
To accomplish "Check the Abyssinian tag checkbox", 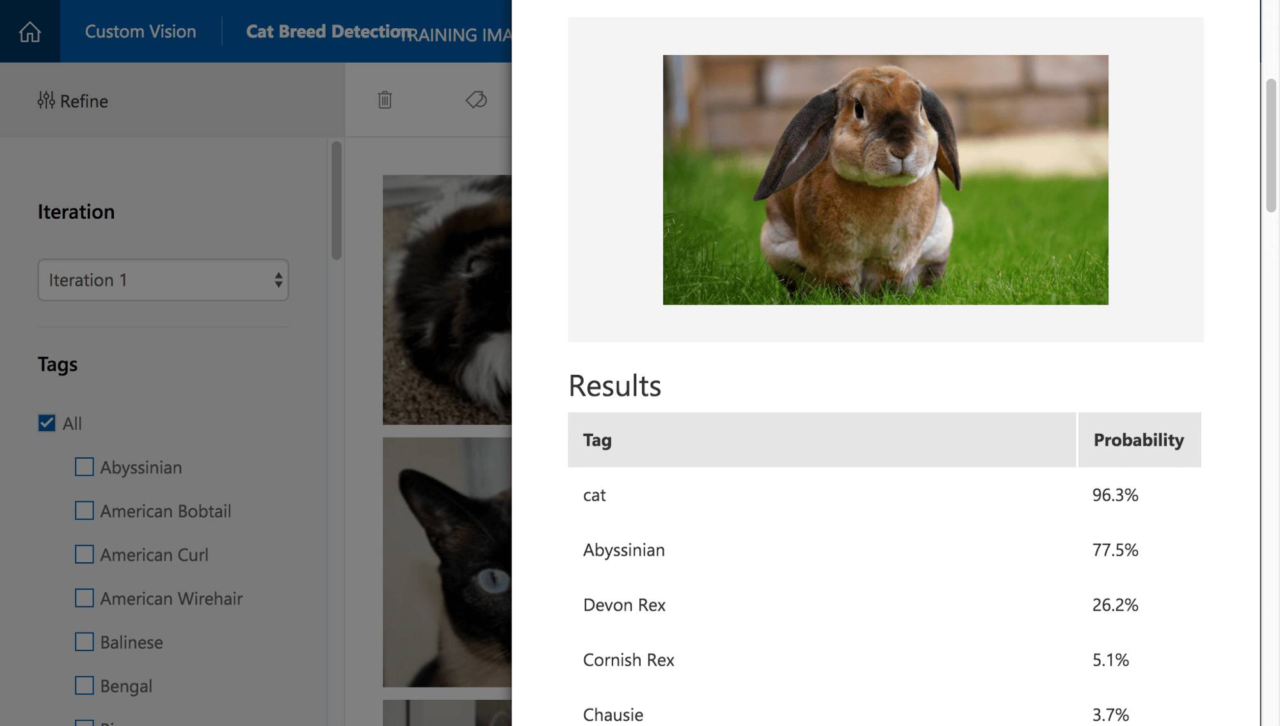I will (84, 467).
